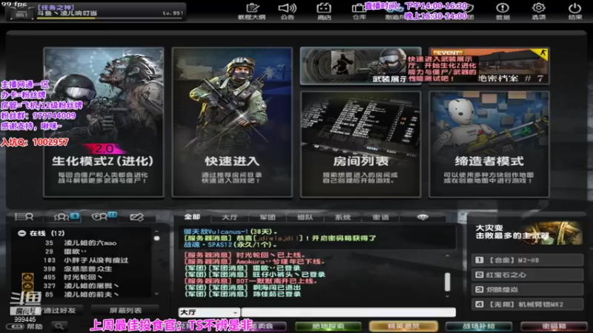Open the mail compose icon tab
The width and height of the screenshot is (593, 333).
(136, 217)
